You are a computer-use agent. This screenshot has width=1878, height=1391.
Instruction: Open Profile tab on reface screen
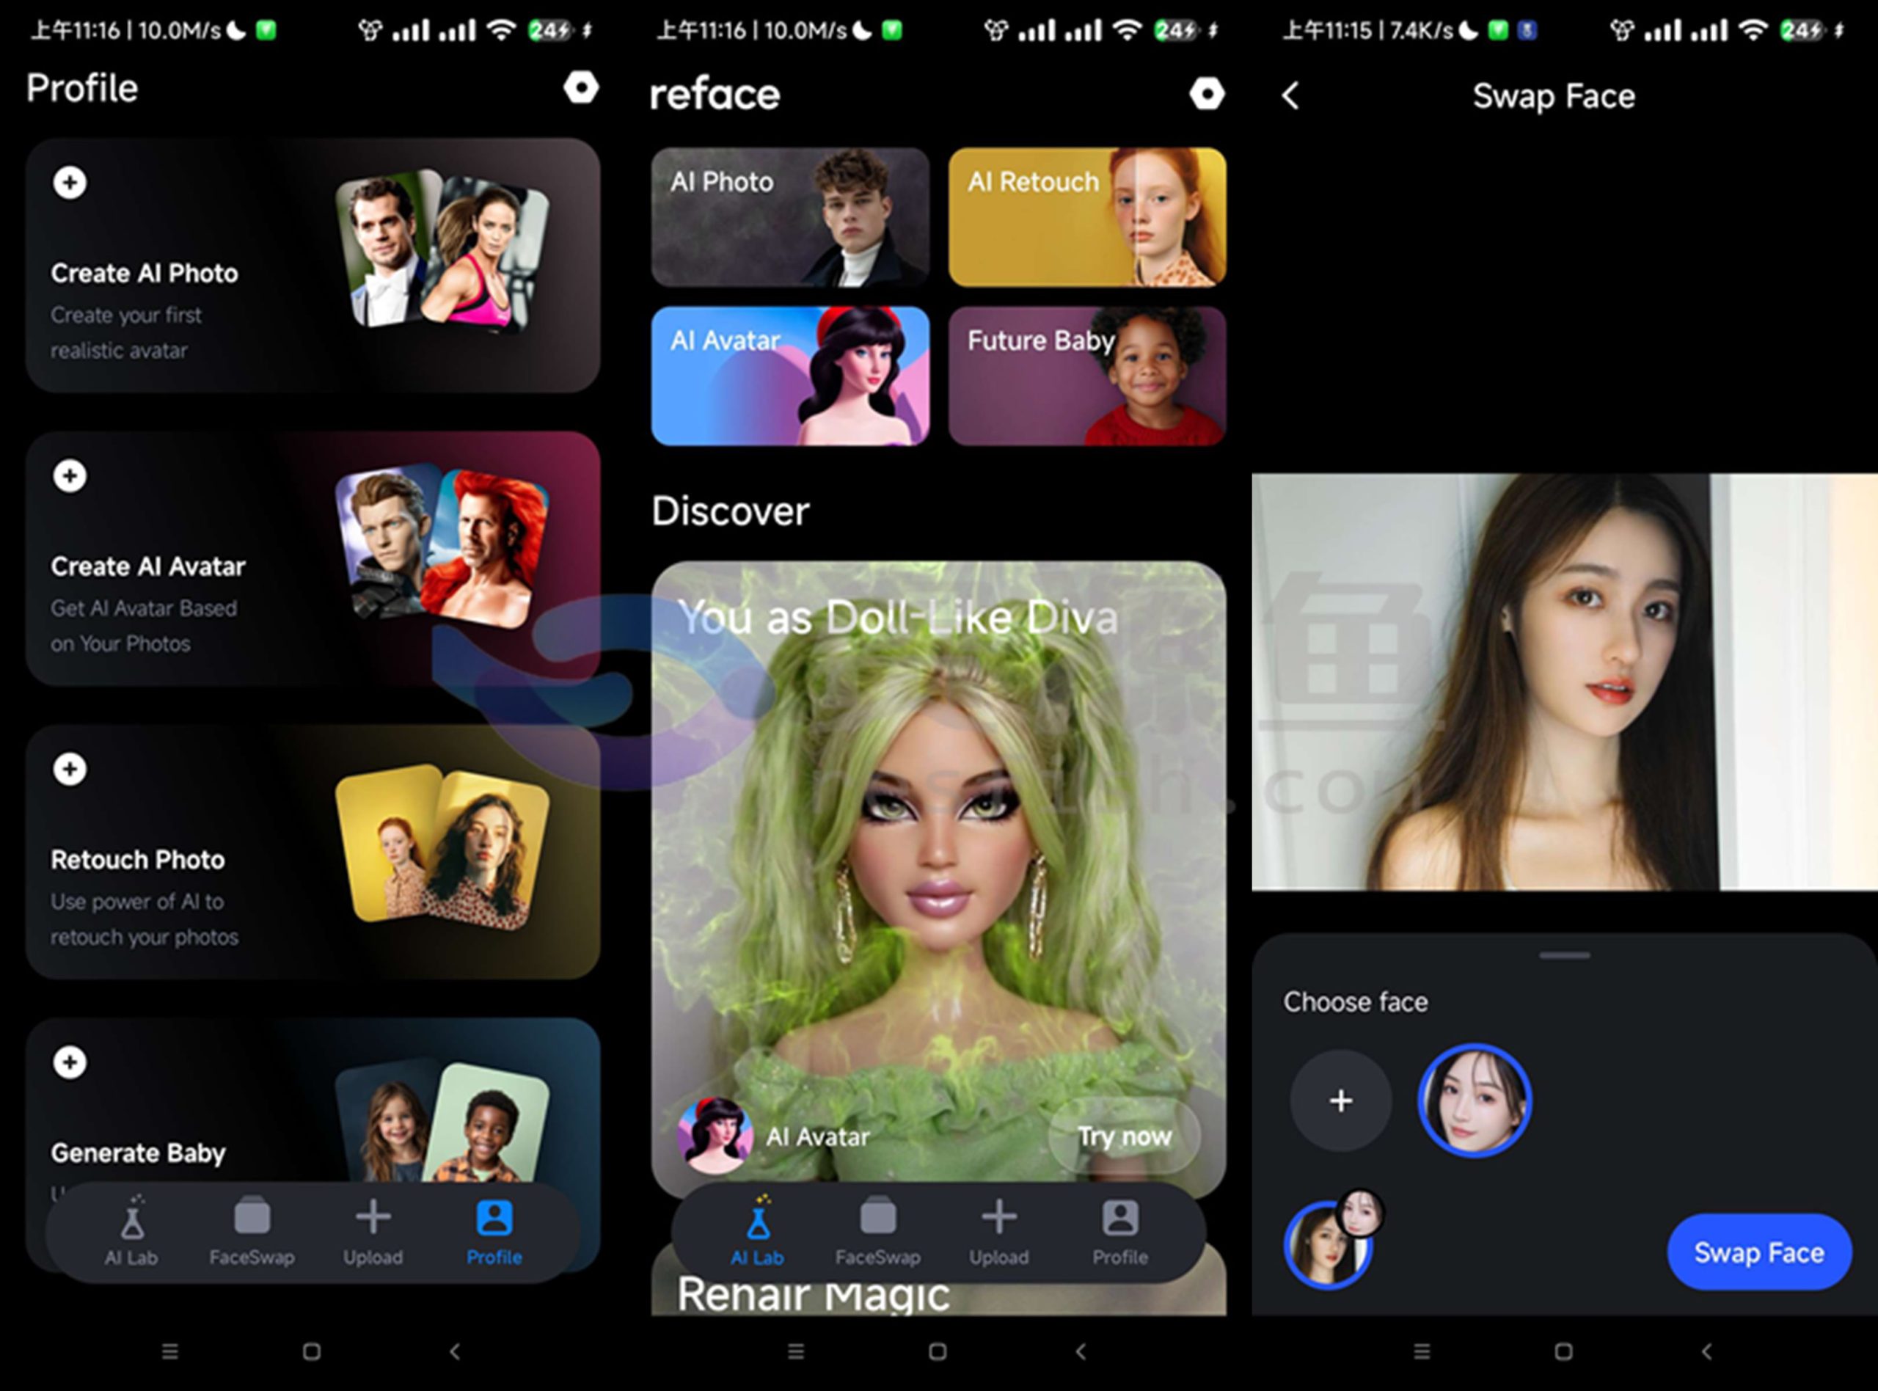[1120, 1231]
